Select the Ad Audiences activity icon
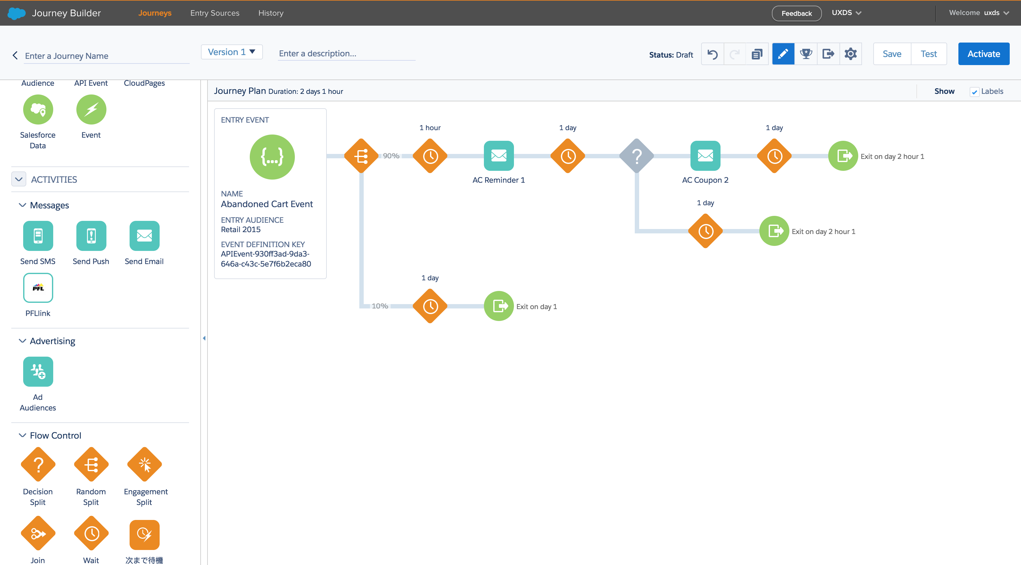 pyautogui.click(x=38, y=371)
